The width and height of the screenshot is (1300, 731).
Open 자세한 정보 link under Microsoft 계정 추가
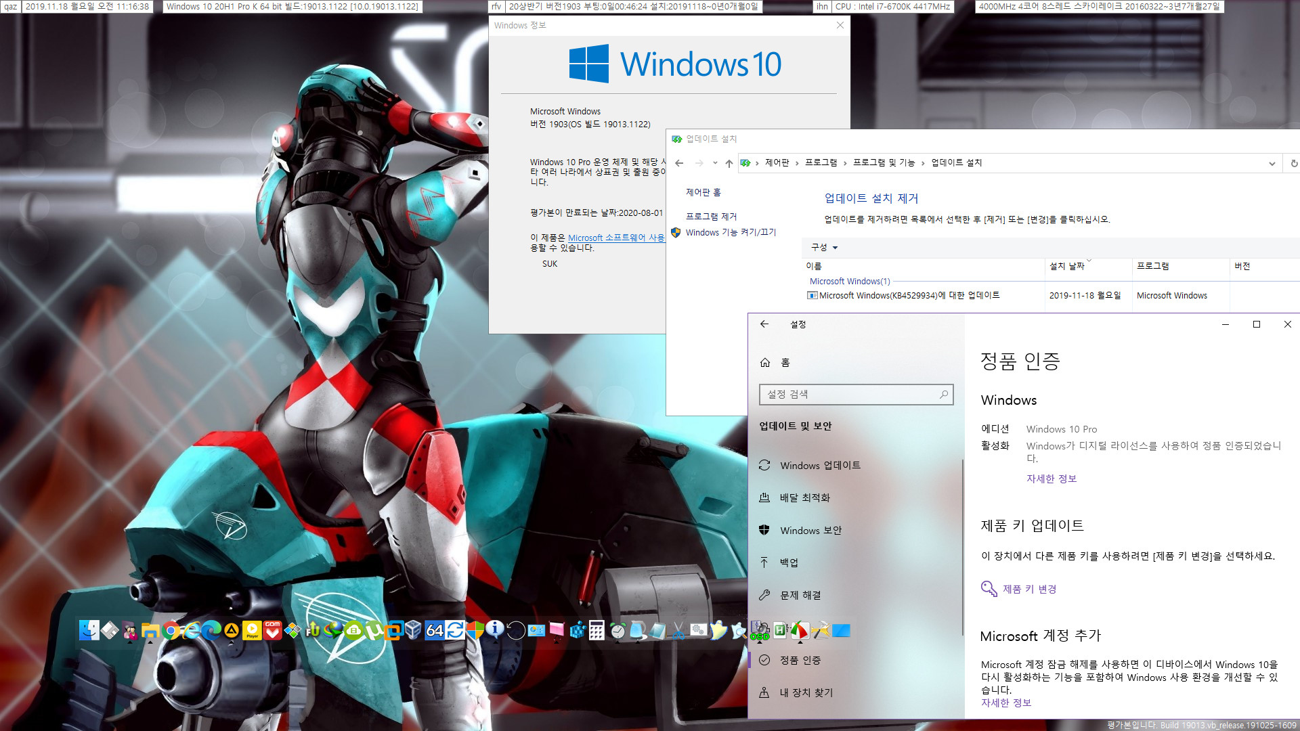(x=1006, y=703)
